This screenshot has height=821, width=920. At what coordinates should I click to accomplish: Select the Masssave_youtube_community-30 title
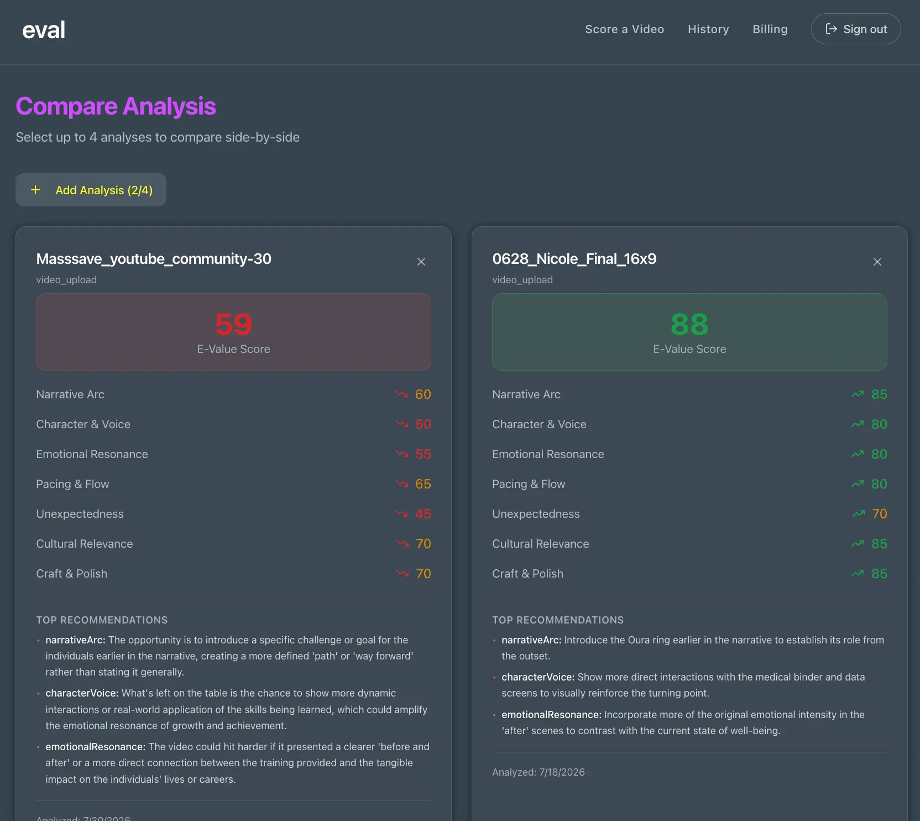(x=154, y=259)
